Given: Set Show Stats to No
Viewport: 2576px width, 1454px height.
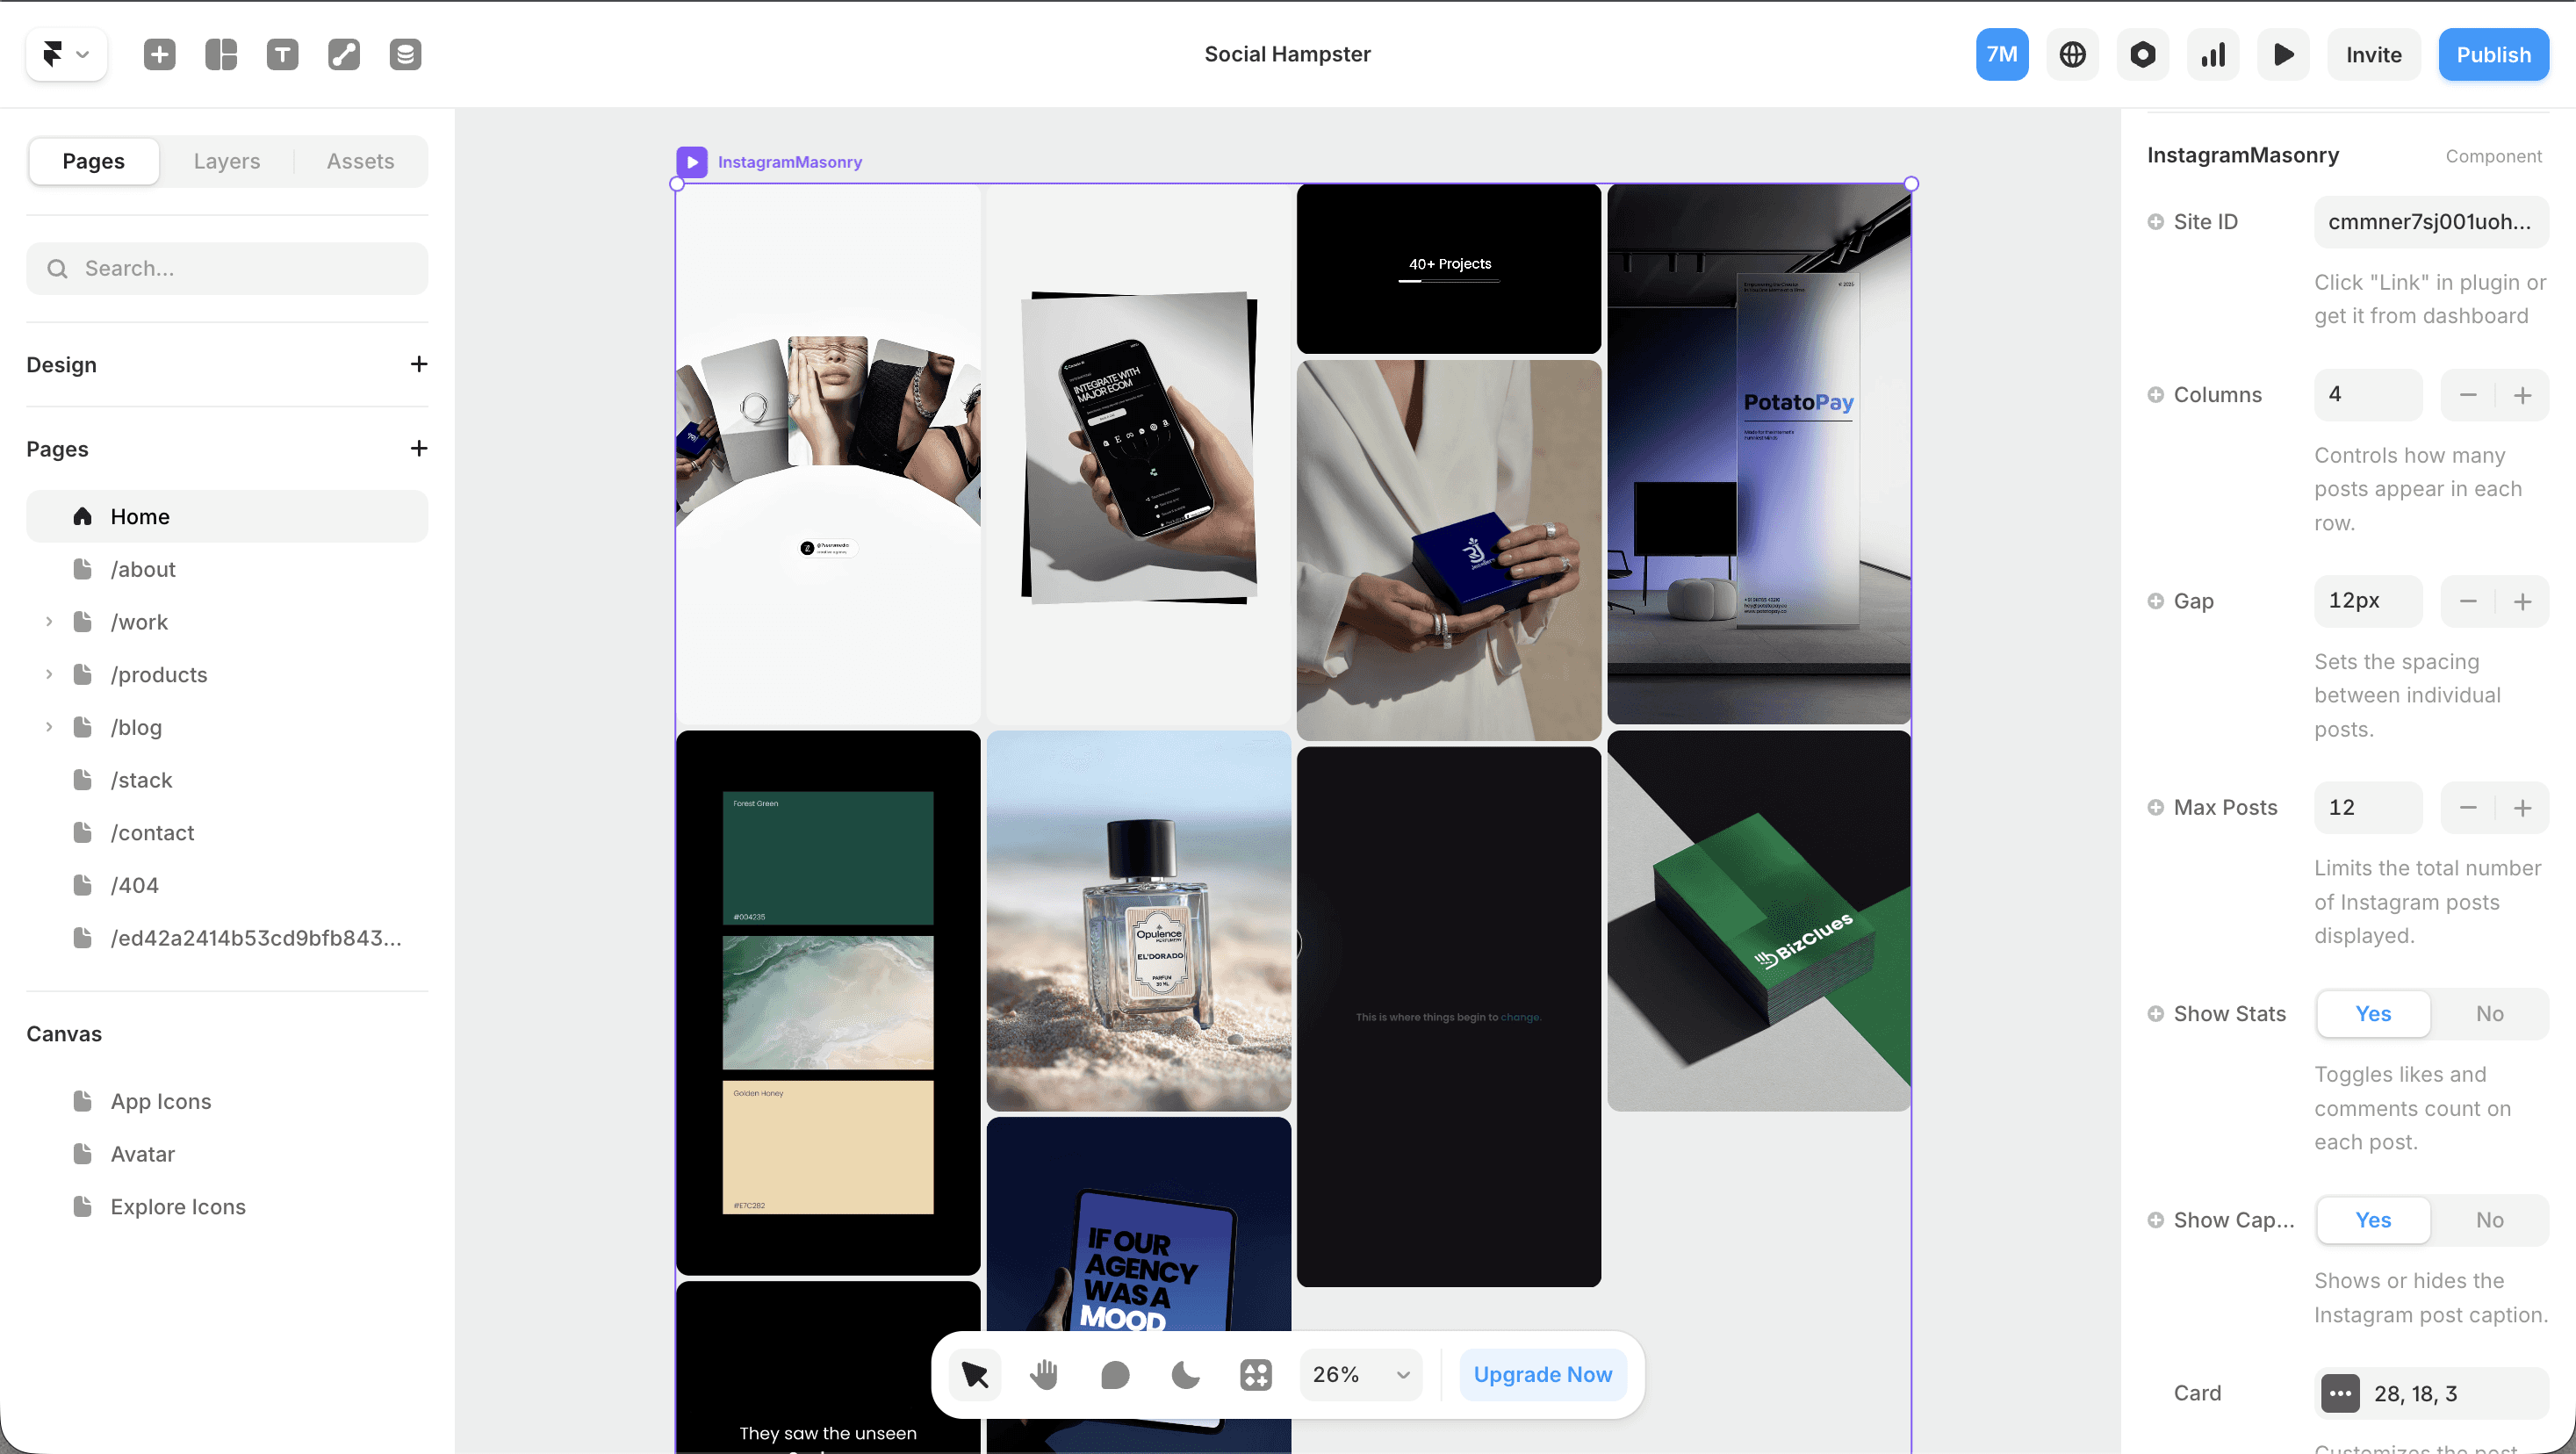Looking at the screenshot, I should click(x=2490, y=1013).
